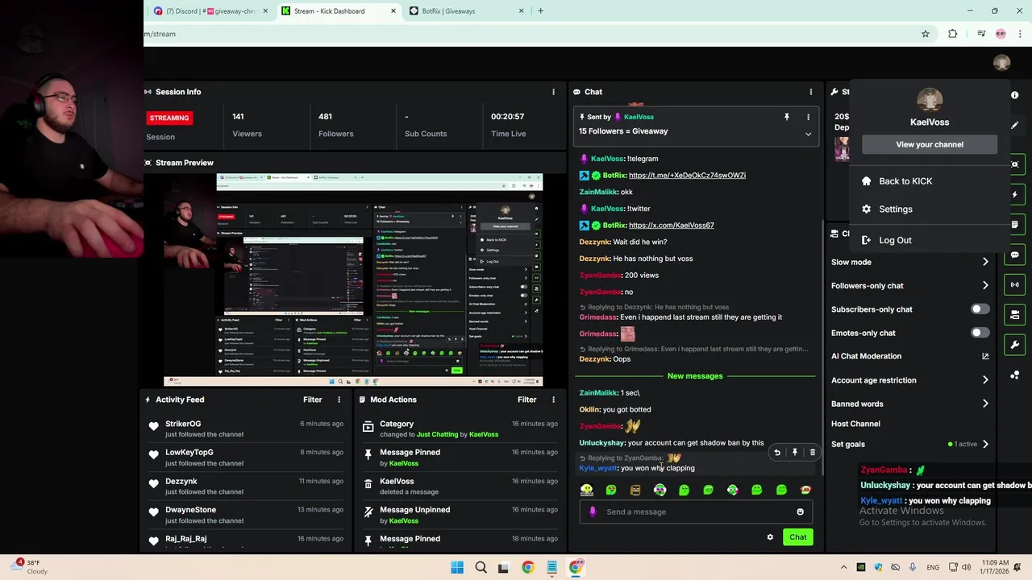
Task: Click the chat bubble icon in right sidebar
Action: tap(1014, 255)
